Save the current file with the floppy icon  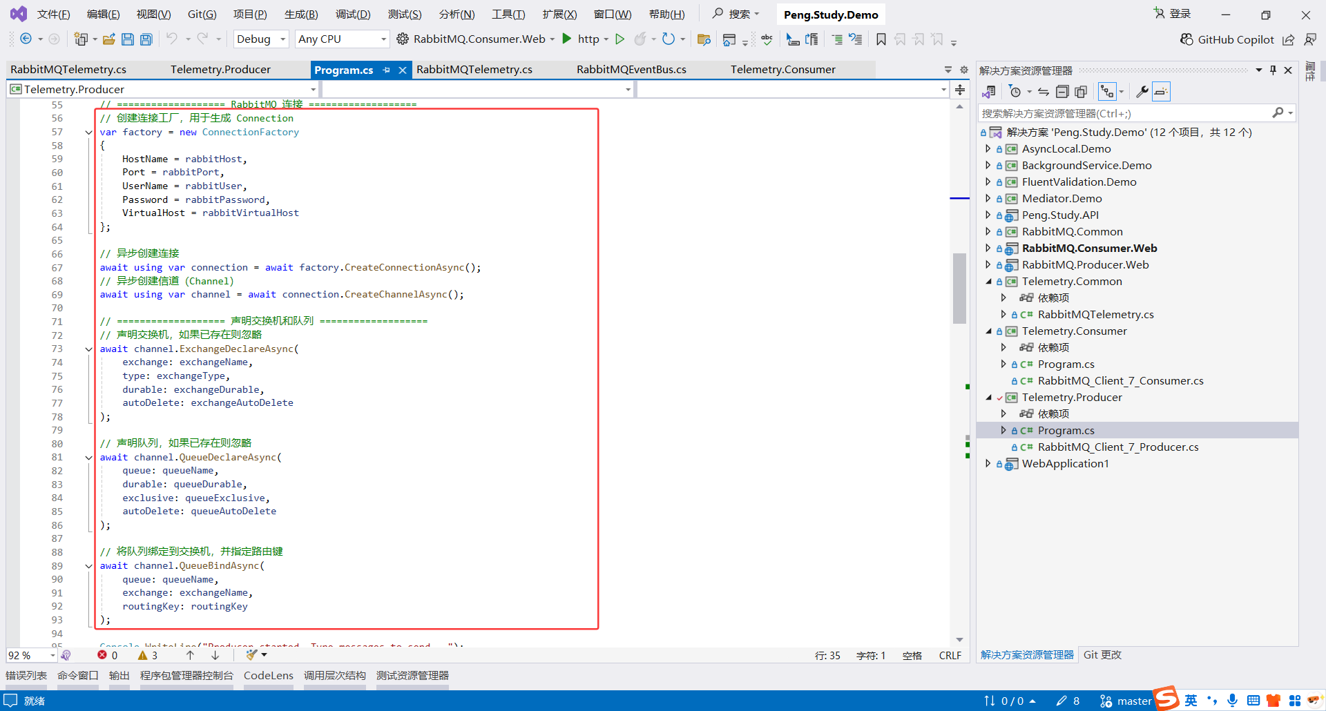[128, 39]
